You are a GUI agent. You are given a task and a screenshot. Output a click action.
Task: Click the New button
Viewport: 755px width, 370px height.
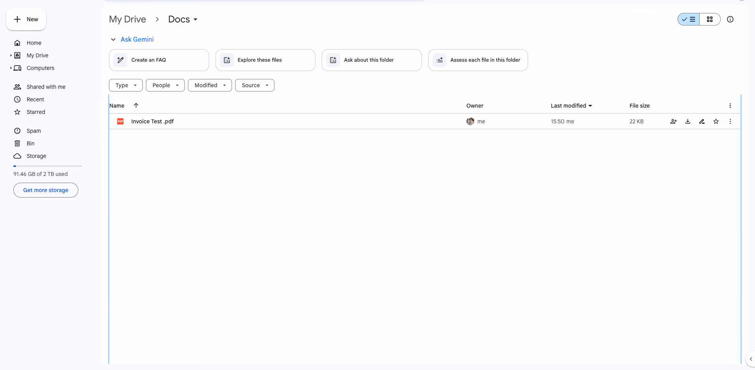26,19
